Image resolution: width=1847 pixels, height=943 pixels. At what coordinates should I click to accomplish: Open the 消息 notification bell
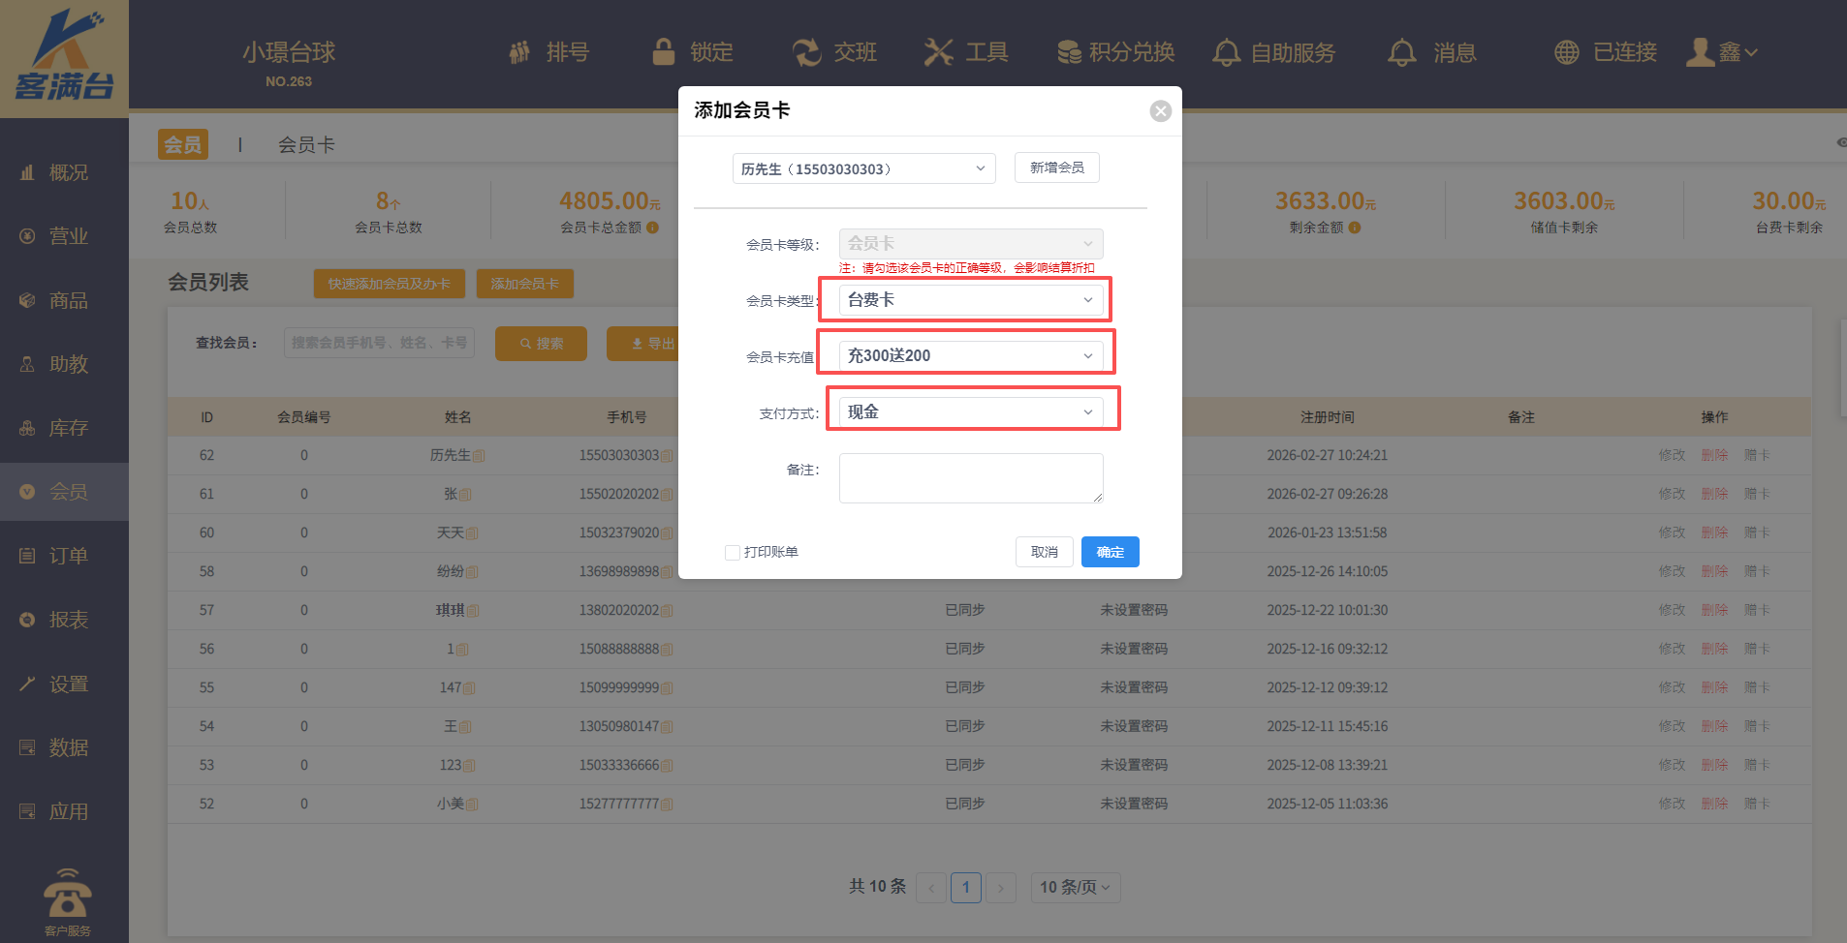(x=1401, y=52)
